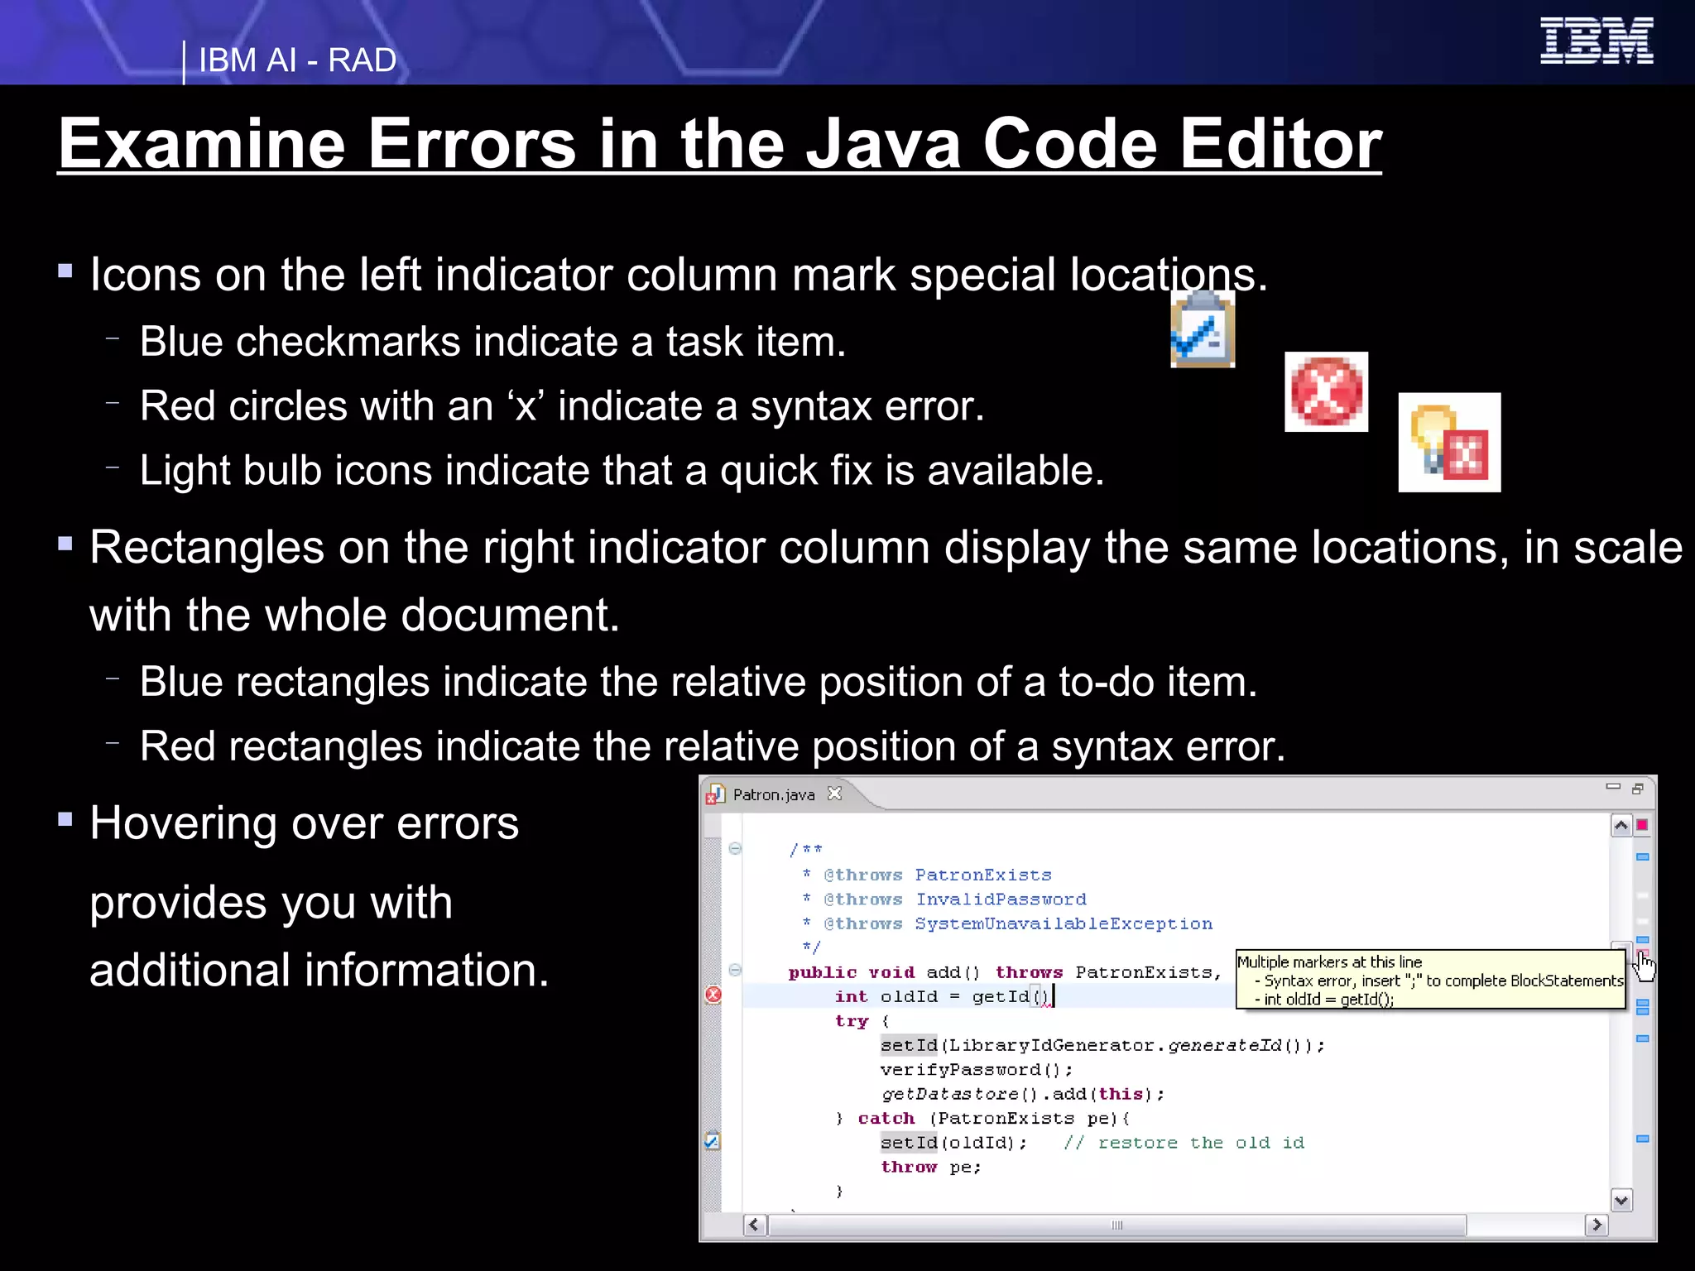Click the red syntax error marker beside int oldId
The height and width of the screenshot is (1271, 1695).
click(x=713, y=995)
